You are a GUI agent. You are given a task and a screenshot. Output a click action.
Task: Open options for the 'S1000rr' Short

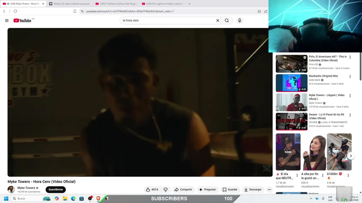[348, 175]
